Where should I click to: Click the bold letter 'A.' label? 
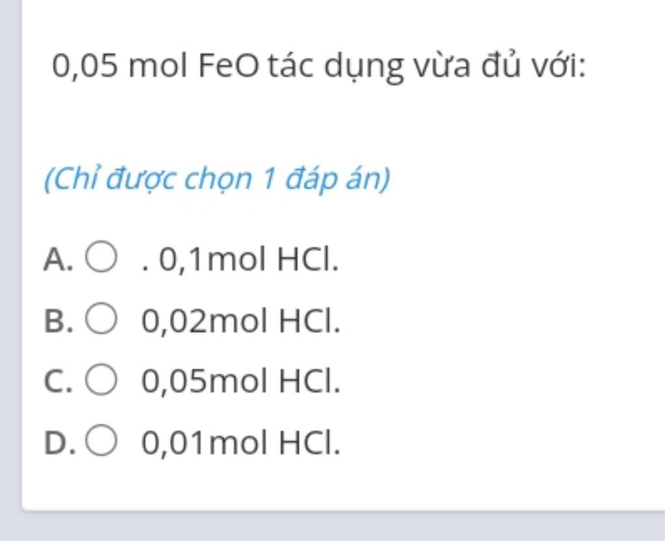(58, 259)
